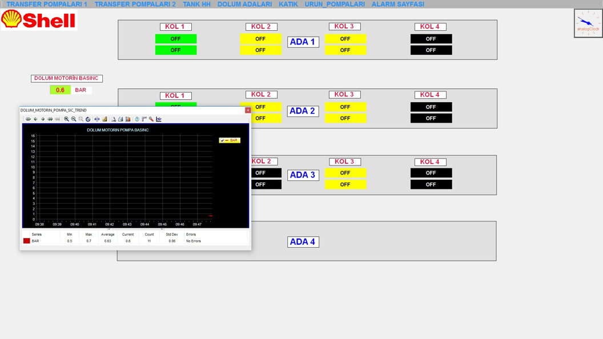Toggle upper yellow OFF under ADA 1 KOL 2
This screenshot has height=339, width=603.
coord(260,39)
